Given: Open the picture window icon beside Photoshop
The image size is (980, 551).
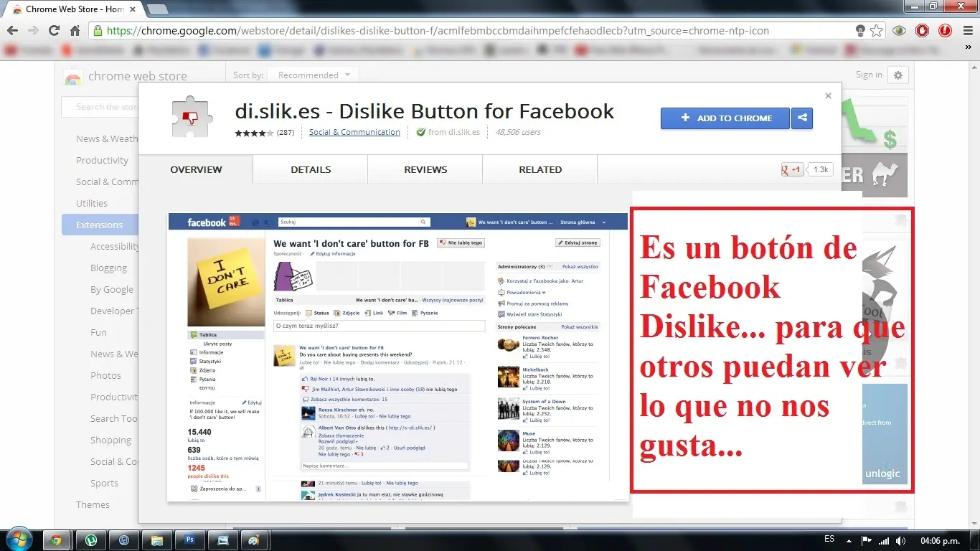Looking at the screenshot, I should click(223, 540).
